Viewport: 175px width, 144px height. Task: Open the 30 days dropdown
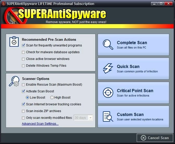83,118
